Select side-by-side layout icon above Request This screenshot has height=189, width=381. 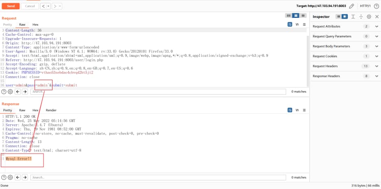[x=289, y=15]
